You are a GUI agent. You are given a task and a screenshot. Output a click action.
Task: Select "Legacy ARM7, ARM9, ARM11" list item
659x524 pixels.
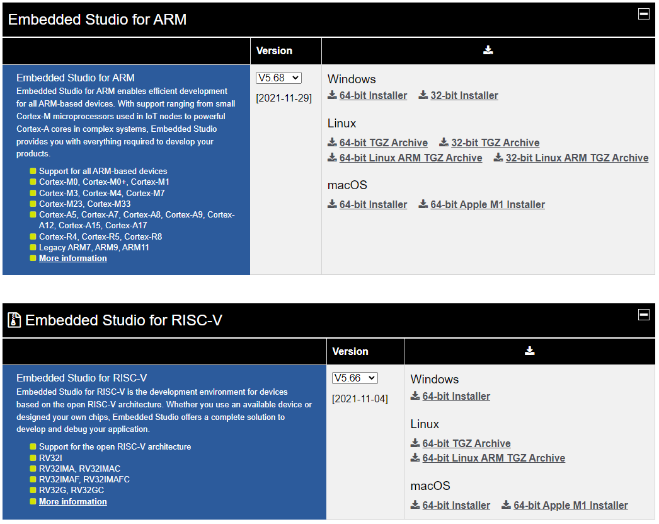(x=94, y=248)
